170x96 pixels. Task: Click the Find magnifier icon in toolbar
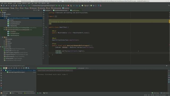pos(19,6)
